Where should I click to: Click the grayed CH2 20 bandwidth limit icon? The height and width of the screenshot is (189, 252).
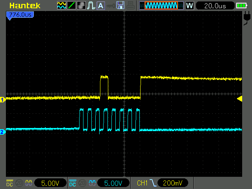click(x=82, y=183)
